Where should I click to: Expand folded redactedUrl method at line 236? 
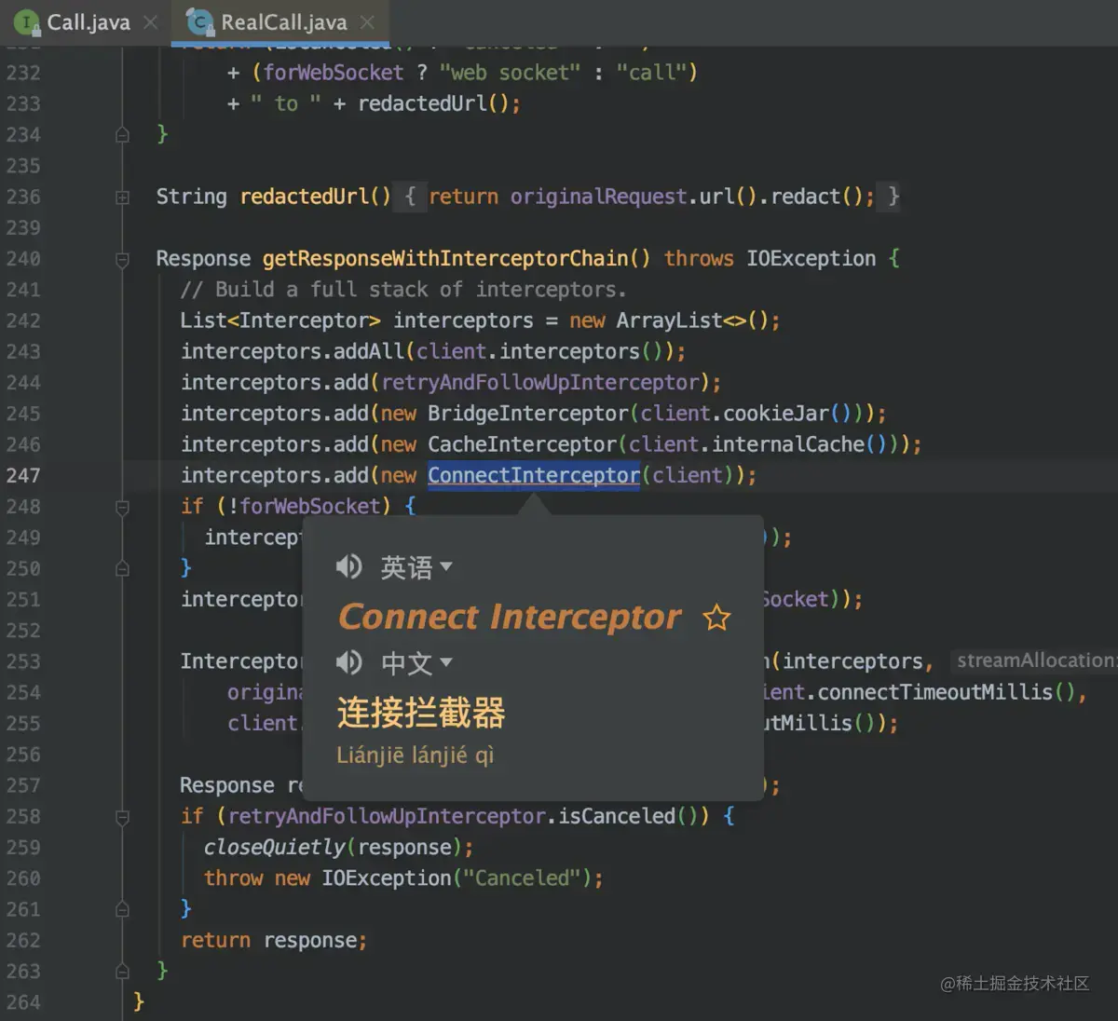coord(122,197)
